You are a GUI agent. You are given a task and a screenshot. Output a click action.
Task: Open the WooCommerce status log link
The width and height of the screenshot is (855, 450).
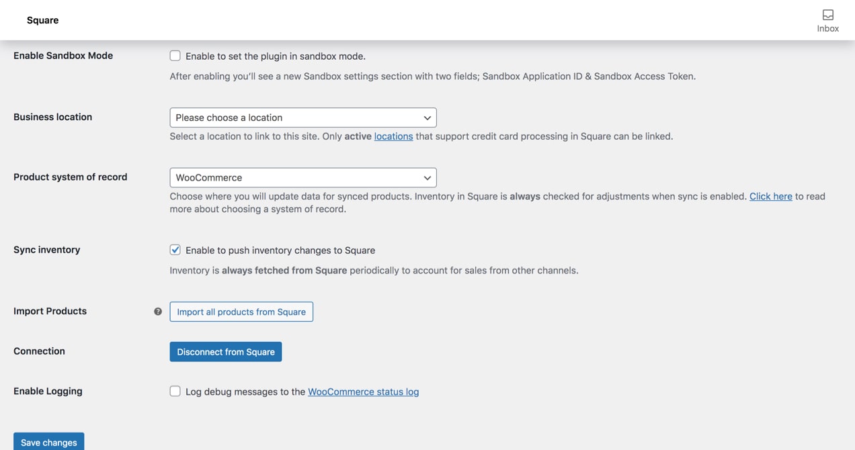363,392
